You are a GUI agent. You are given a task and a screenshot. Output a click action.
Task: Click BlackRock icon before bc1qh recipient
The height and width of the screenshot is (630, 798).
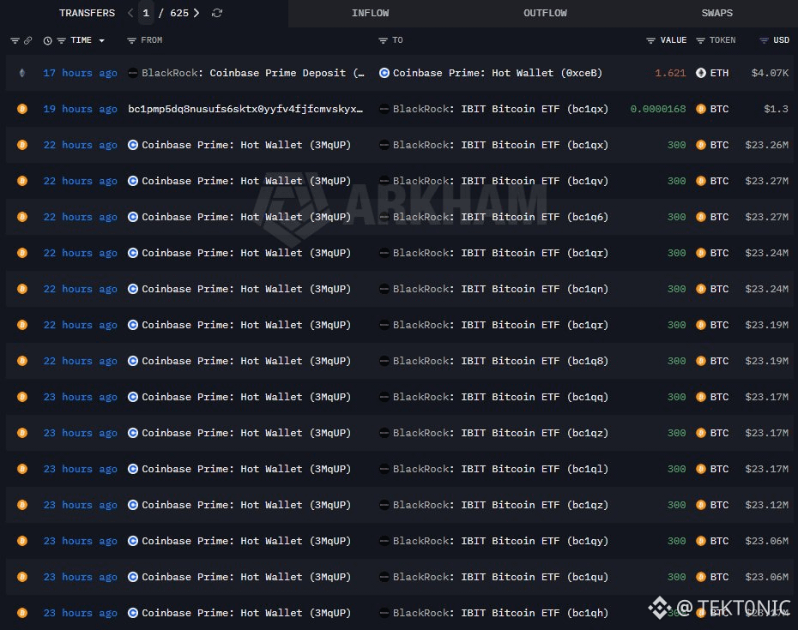point(384,613)
